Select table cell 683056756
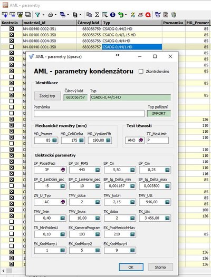Viewport: 211px width, 277px height. coord(89,41)
